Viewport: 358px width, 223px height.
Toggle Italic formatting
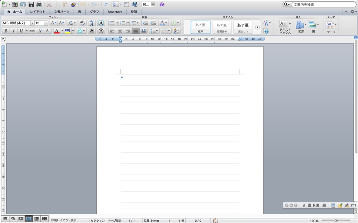point(13,31)
